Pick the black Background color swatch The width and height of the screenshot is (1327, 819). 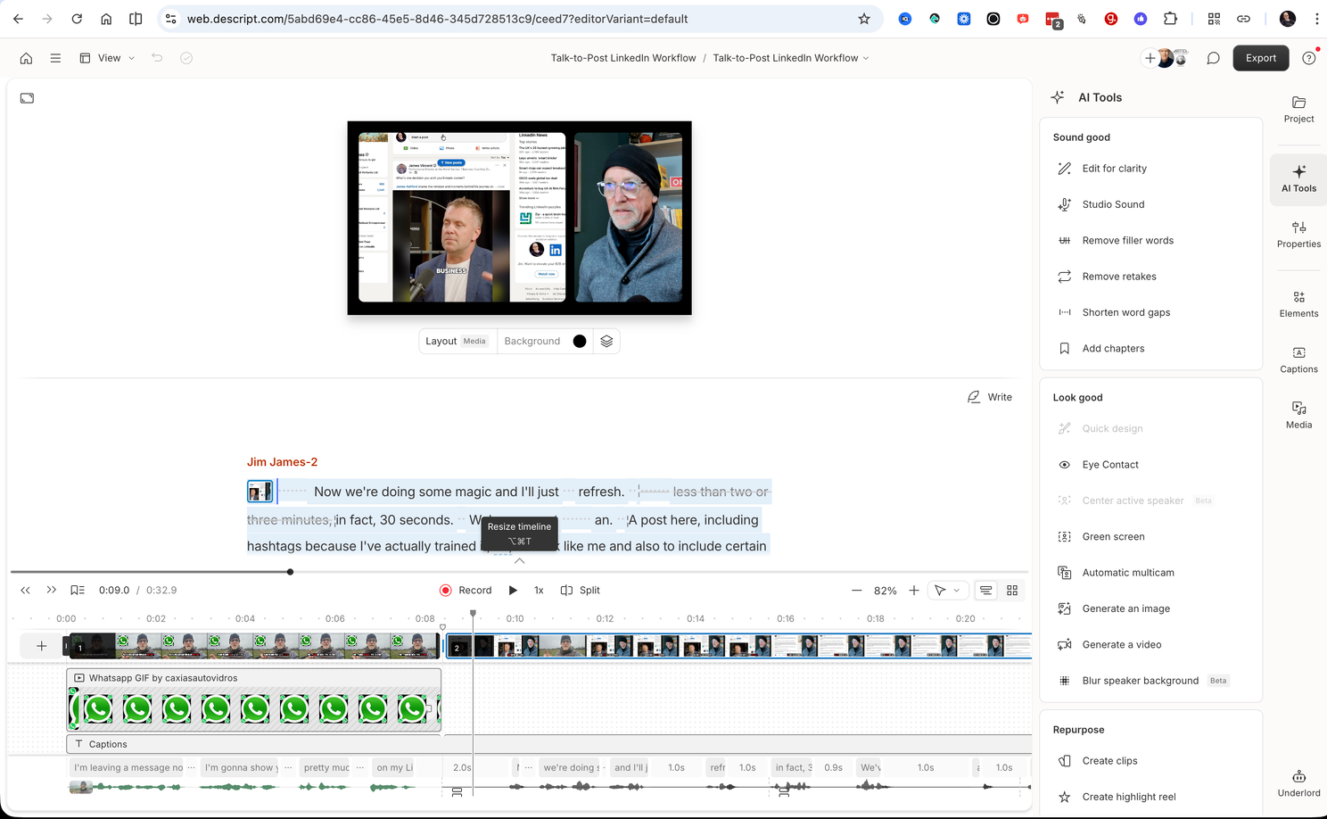point(580,341)
